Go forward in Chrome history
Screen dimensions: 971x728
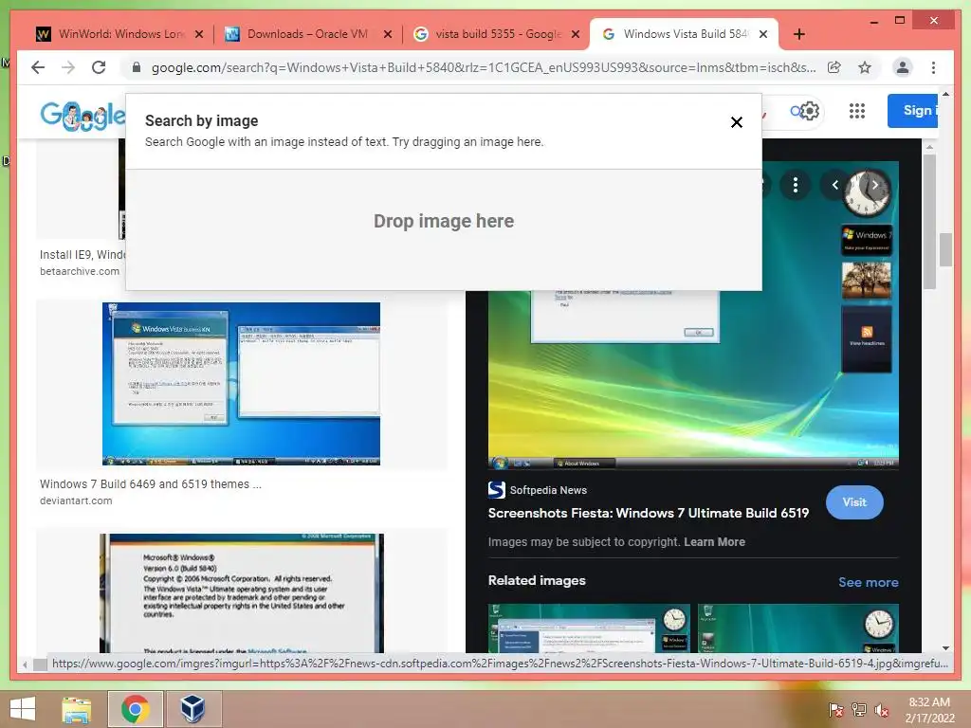68,67
